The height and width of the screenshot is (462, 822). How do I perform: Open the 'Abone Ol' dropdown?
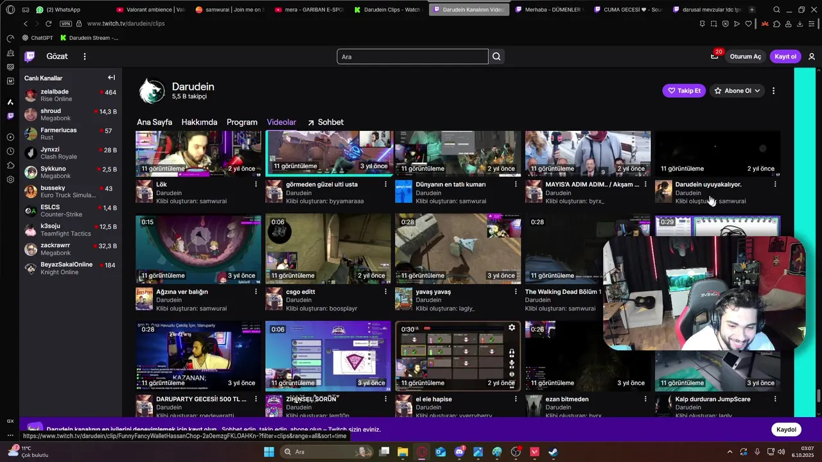click(x=737, y=90)
